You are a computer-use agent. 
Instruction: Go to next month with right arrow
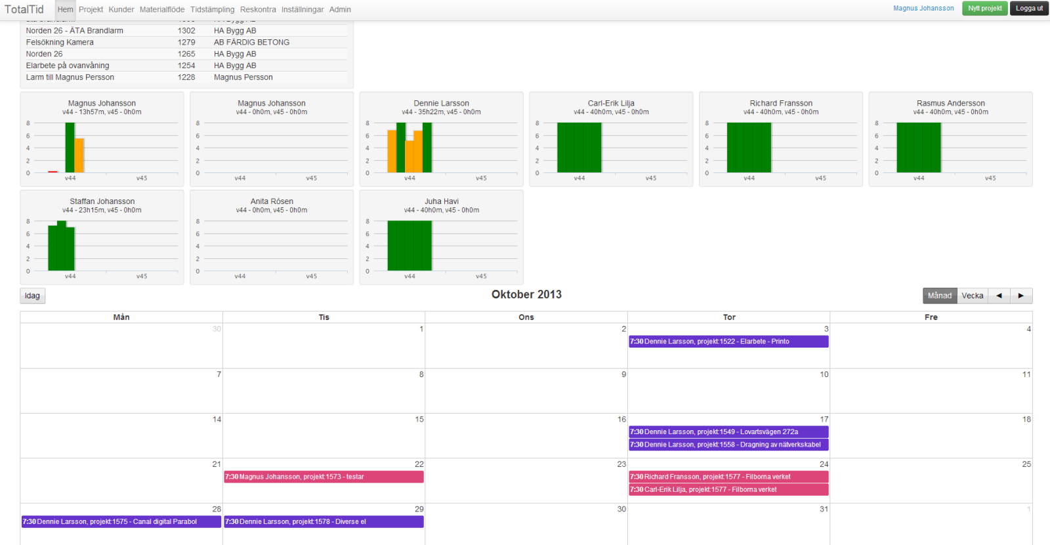coord(1021,296)
